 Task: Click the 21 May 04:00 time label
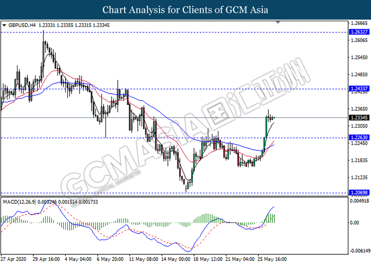(240, 259)
